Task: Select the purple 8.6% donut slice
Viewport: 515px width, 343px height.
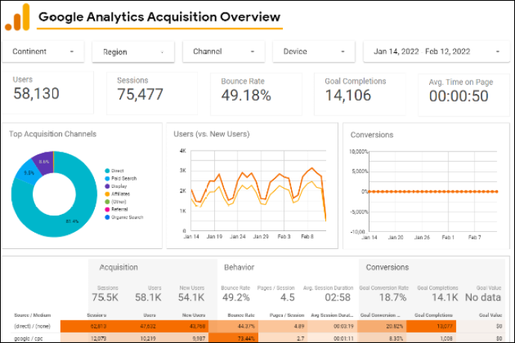Action: (44, 163)
